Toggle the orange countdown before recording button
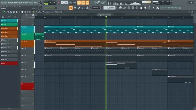196x110 pixels. tap(79, 3)
